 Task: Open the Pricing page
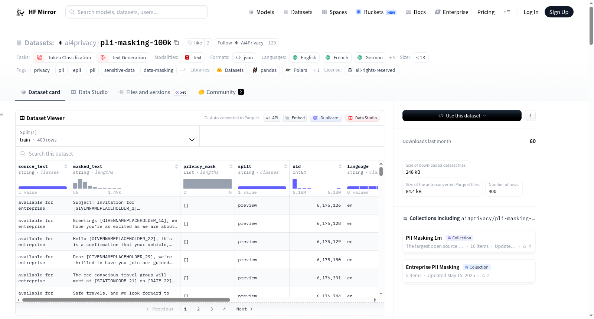click(486, 12)
